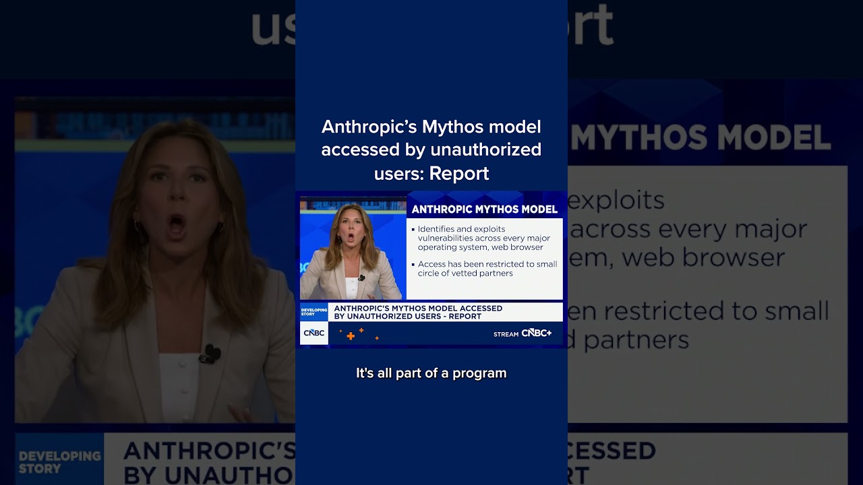This screenshot has width=863, height=485.
Task: Click the small blue DEVELOPING STORY badge
Action: coord(314,312)
